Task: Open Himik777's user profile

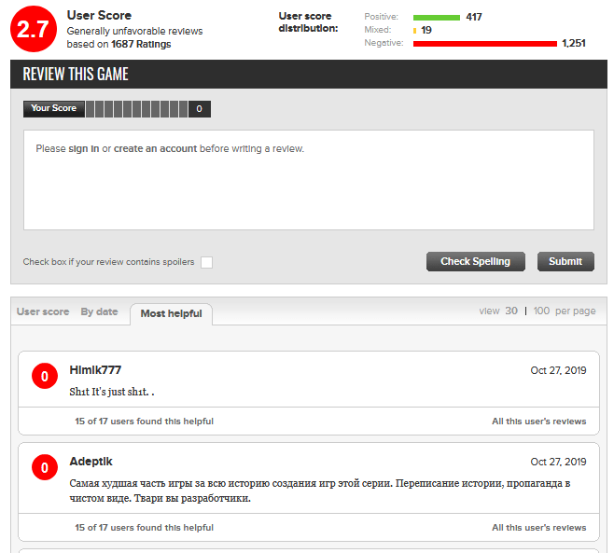Action: (x=95, y=370)
